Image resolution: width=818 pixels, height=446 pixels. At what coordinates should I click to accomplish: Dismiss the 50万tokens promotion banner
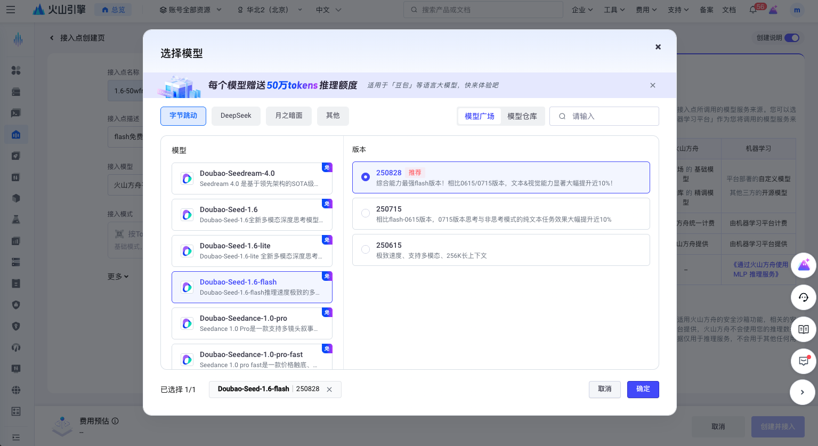[x=653, y=85]
